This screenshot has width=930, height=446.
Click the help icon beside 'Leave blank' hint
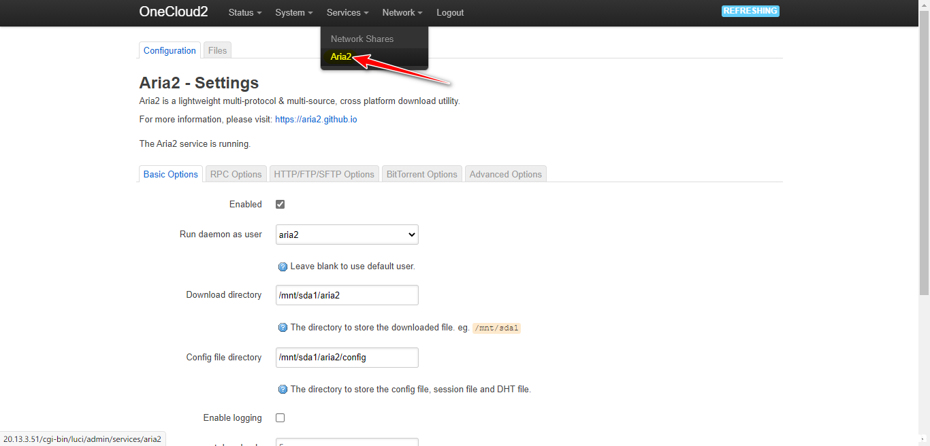[x=283, y=267]
